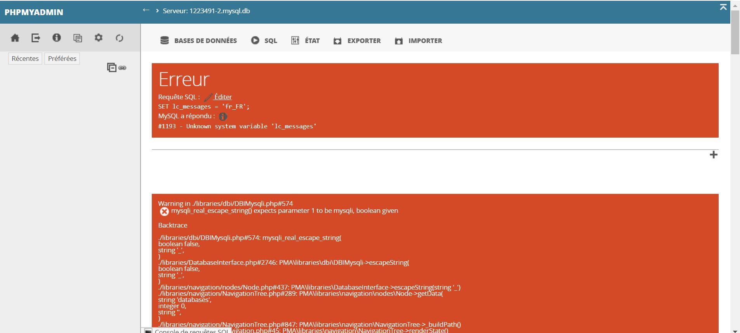Viewport: 740px width, 333px height.
Task: Click the log out icon
Action: (x=36, y=38)
